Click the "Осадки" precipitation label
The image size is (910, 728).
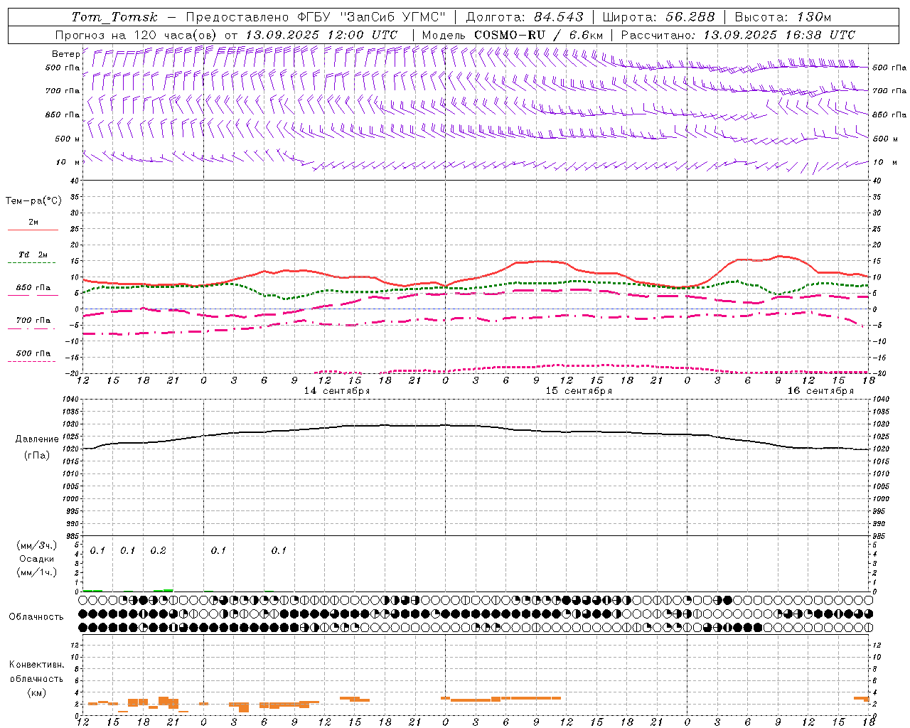37,559
